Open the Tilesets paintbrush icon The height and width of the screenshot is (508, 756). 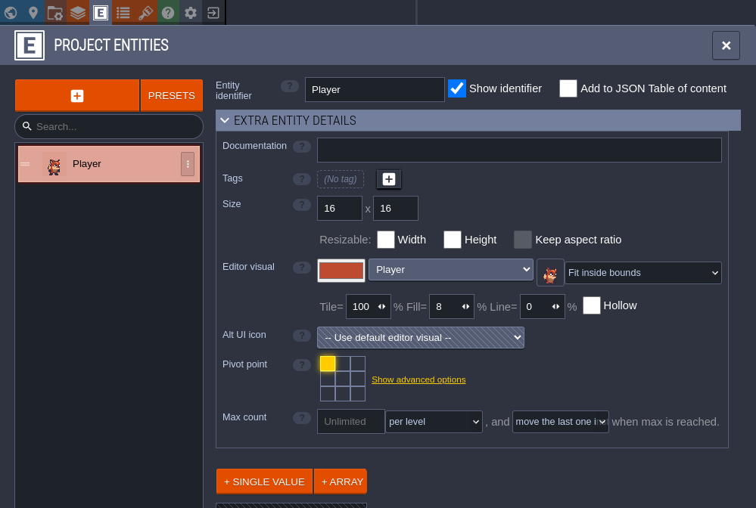point(145,12)
